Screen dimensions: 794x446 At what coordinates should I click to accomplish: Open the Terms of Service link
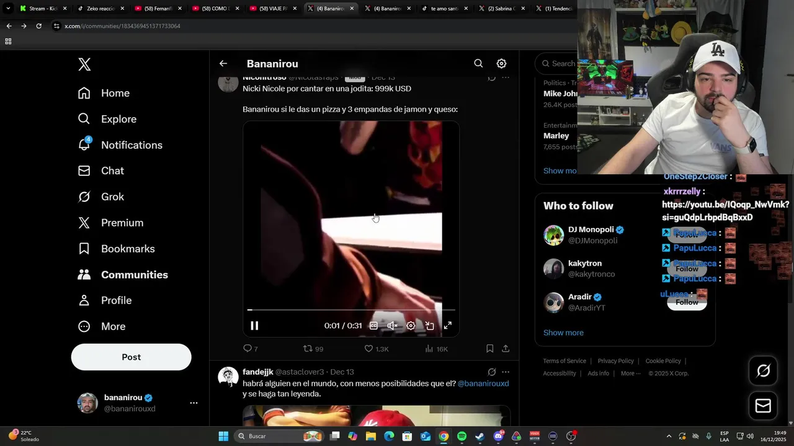[x=564, y=361]
